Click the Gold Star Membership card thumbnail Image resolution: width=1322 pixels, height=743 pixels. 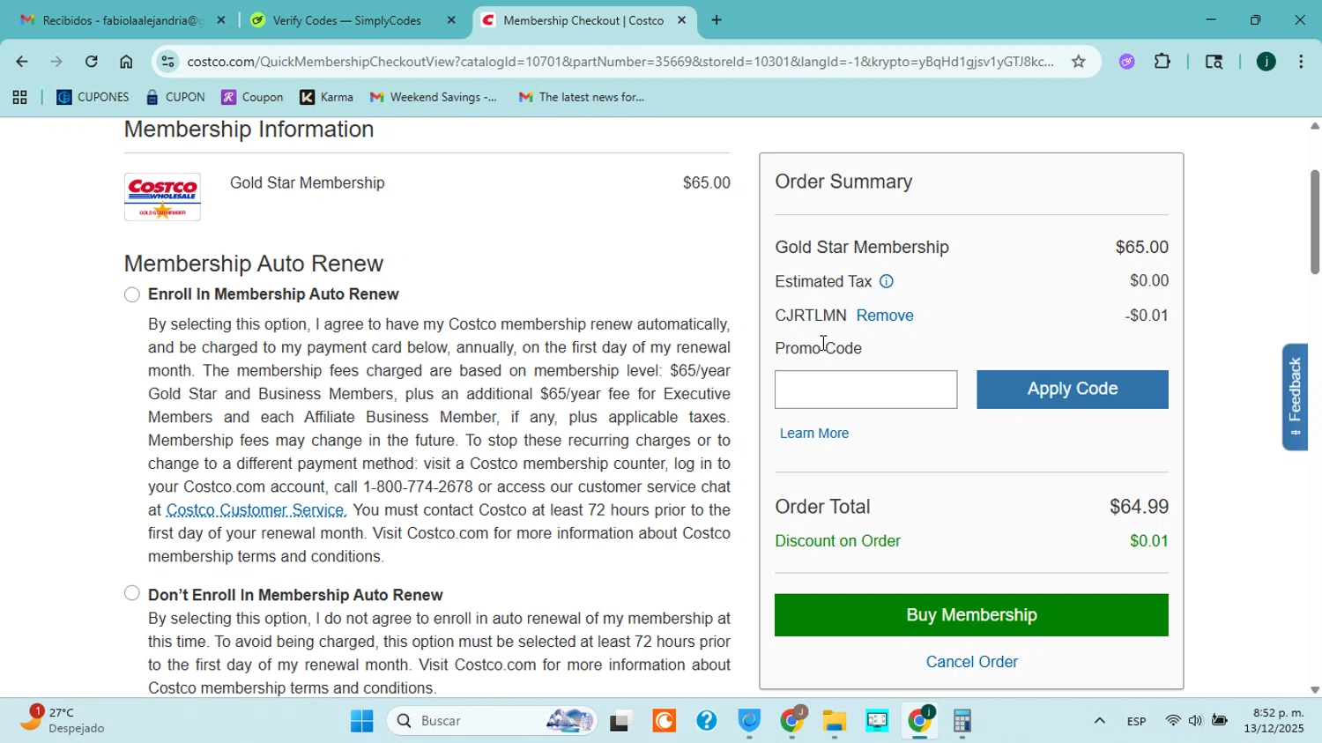pyautogui.click(x=162, y=197)
